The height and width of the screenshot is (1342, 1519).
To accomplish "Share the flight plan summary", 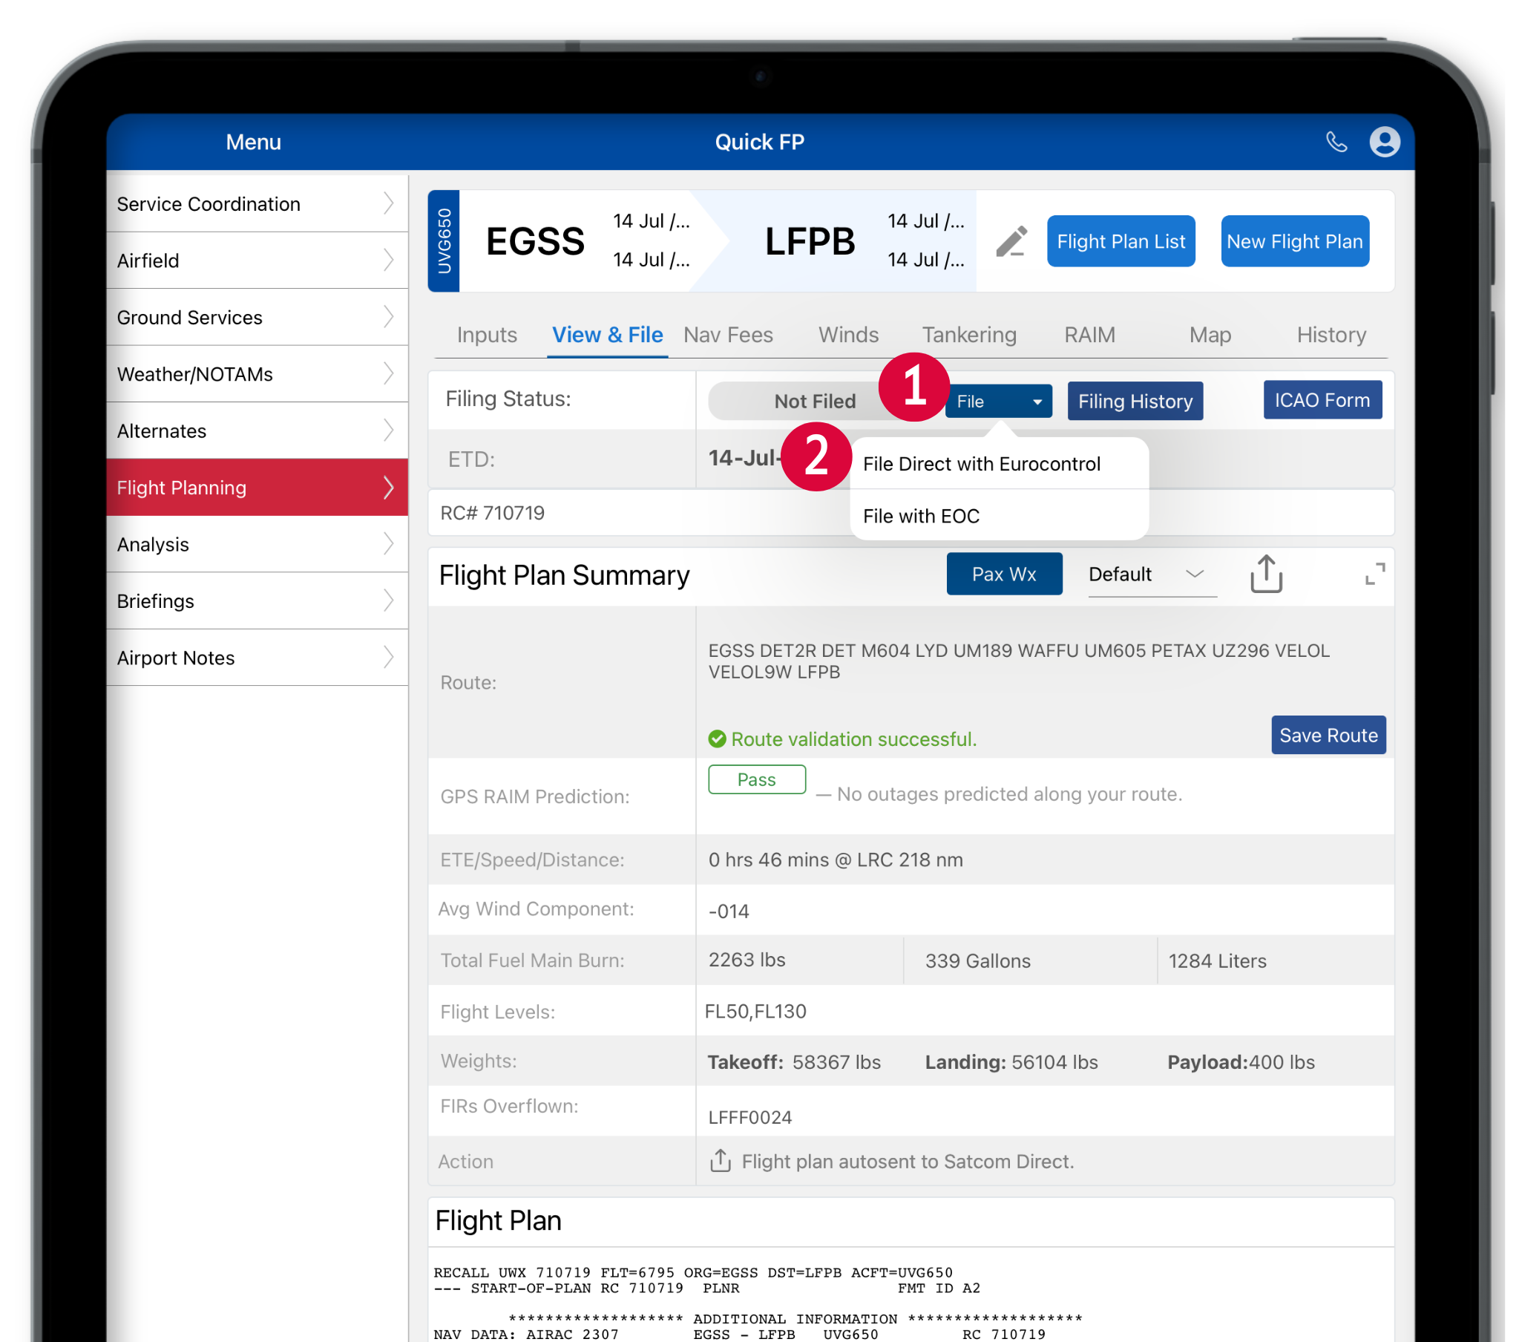I will coord(1265,574).
